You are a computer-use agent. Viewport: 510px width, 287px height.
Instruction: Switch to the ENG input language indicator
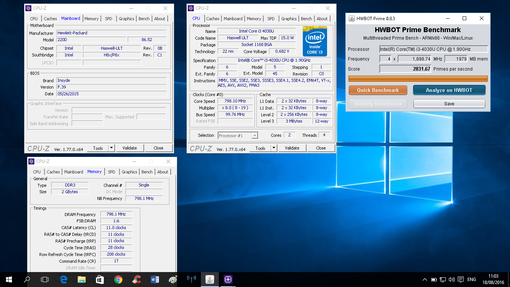(472, 280)
